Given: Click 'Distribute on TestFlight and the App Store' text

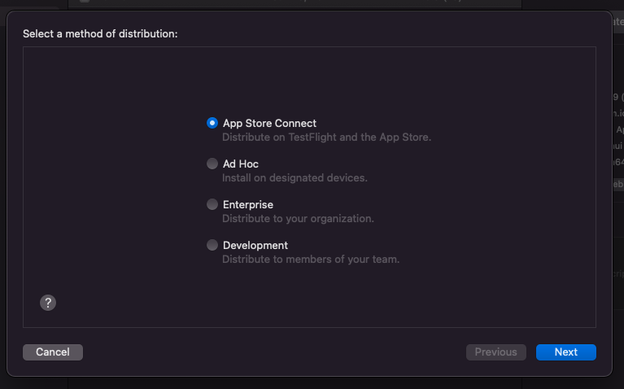Looking at the screenshot, I should pyautogui.click(x=326, y=138).
